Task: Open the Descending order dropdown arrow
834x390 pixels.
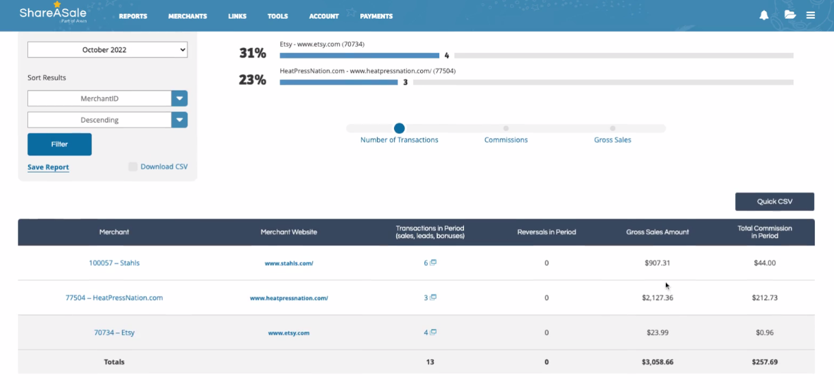Action: coord(179,120)
